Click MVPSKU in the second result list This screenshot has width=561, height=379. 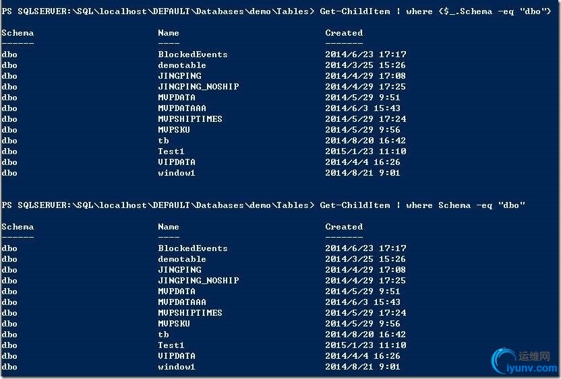pyautogui.click(x=174, y=324)
